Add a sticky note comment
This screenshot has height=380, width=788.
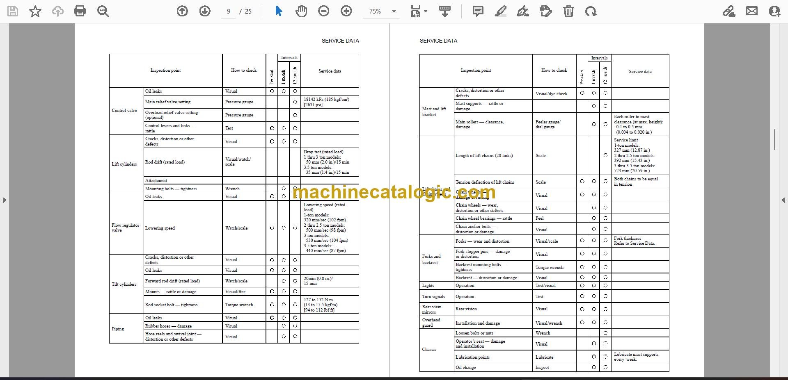click(x=478, y=11)
